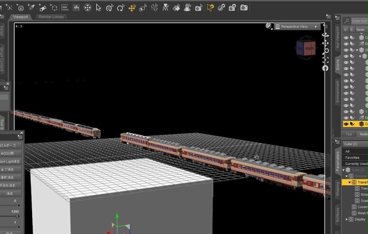Screen dimensions: 368x234
Task: Open the Surfaces side tab
Action: click(338, 214)
